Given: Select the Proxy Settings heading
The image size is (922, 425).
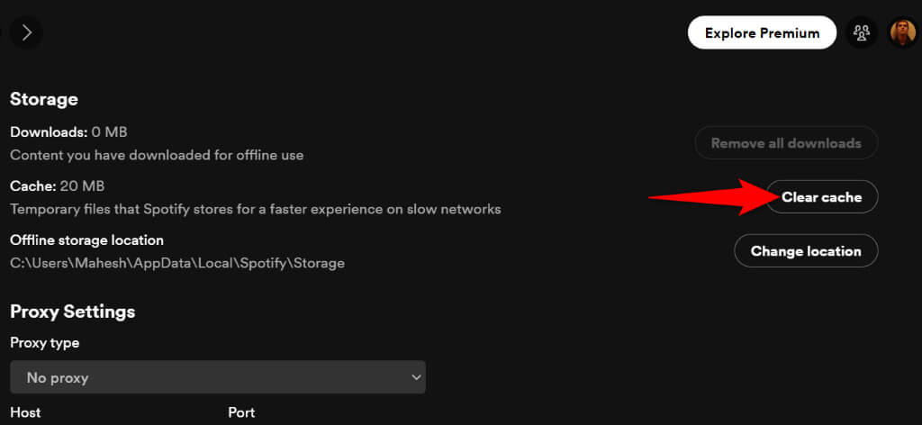Looking at the screenshot, I should [x=72, y=312].
